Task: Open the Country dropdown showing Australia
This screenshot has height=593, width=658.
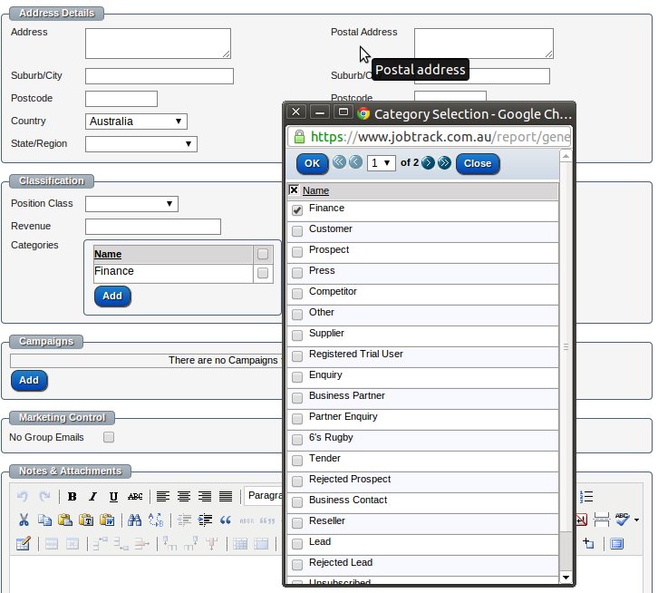Action: point(136,122)
